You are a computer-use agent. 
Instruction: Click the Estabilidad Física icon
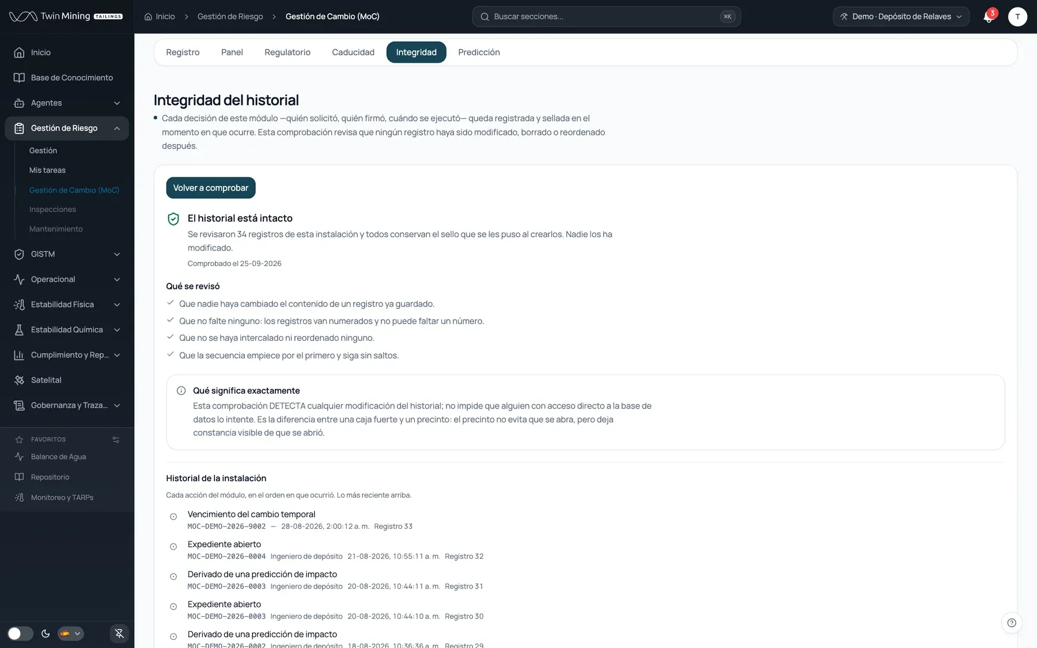[19, 305]
